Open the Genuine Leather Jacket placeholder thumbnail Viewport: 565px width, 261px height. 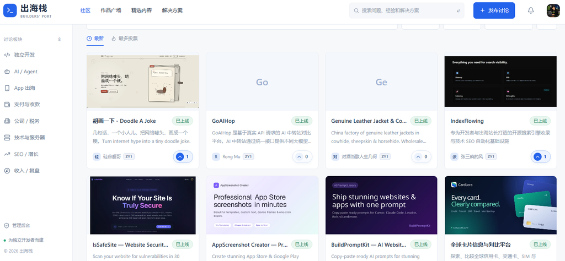pos(381,81)
